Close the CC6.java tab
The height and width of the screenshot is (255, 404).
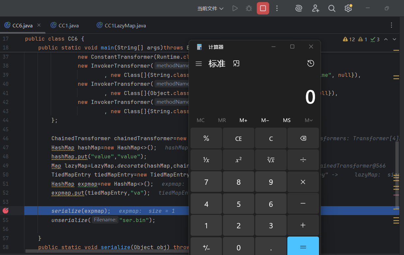(x=39, y=25)
